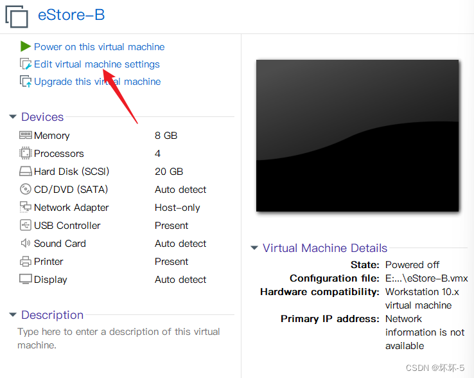Select the Printer device label
This screenshot has width=474, height=378.
tap(48, 262)
